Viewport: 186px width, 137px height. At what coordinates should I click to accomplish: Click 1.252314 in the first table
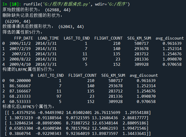pyautogui.click(x=172, y=49)
